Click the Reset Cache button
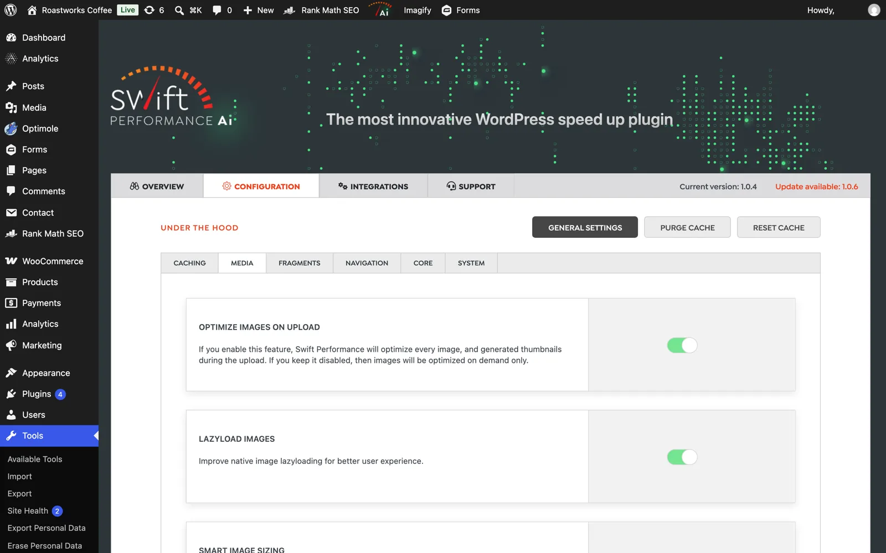 [779, 227]
